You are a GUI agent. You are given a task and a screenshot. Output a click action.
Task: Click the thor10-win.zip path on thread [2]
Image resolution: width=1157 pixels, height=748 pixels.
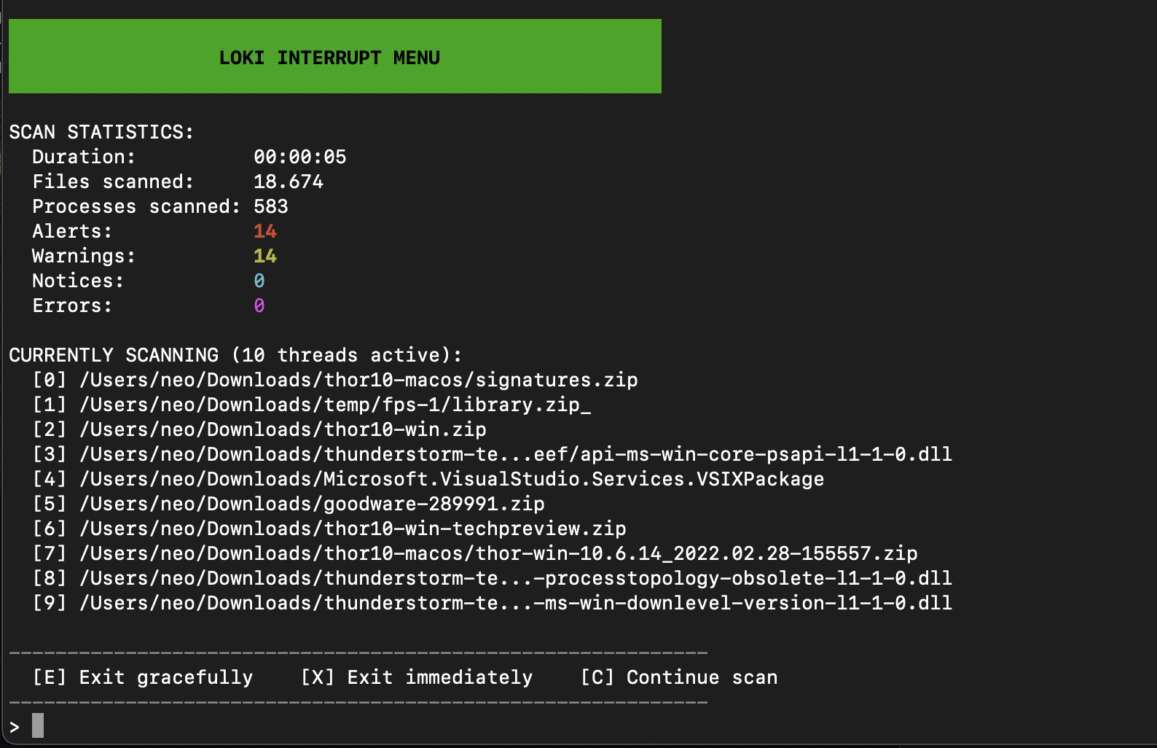click(283, 429)
